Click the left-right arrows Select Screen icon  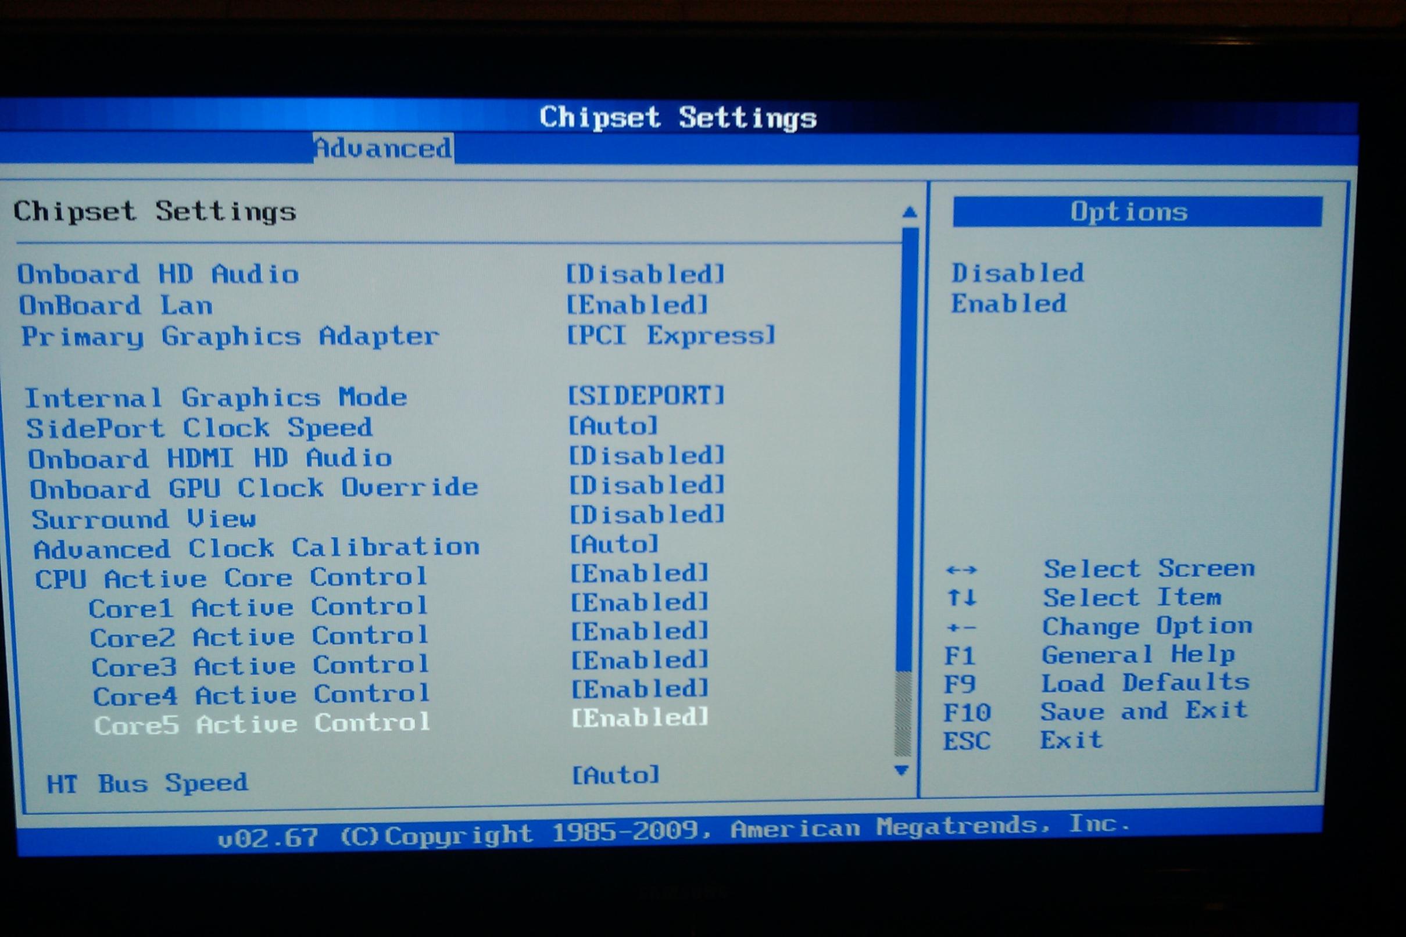pyautogui.click(x=961, y=570)
